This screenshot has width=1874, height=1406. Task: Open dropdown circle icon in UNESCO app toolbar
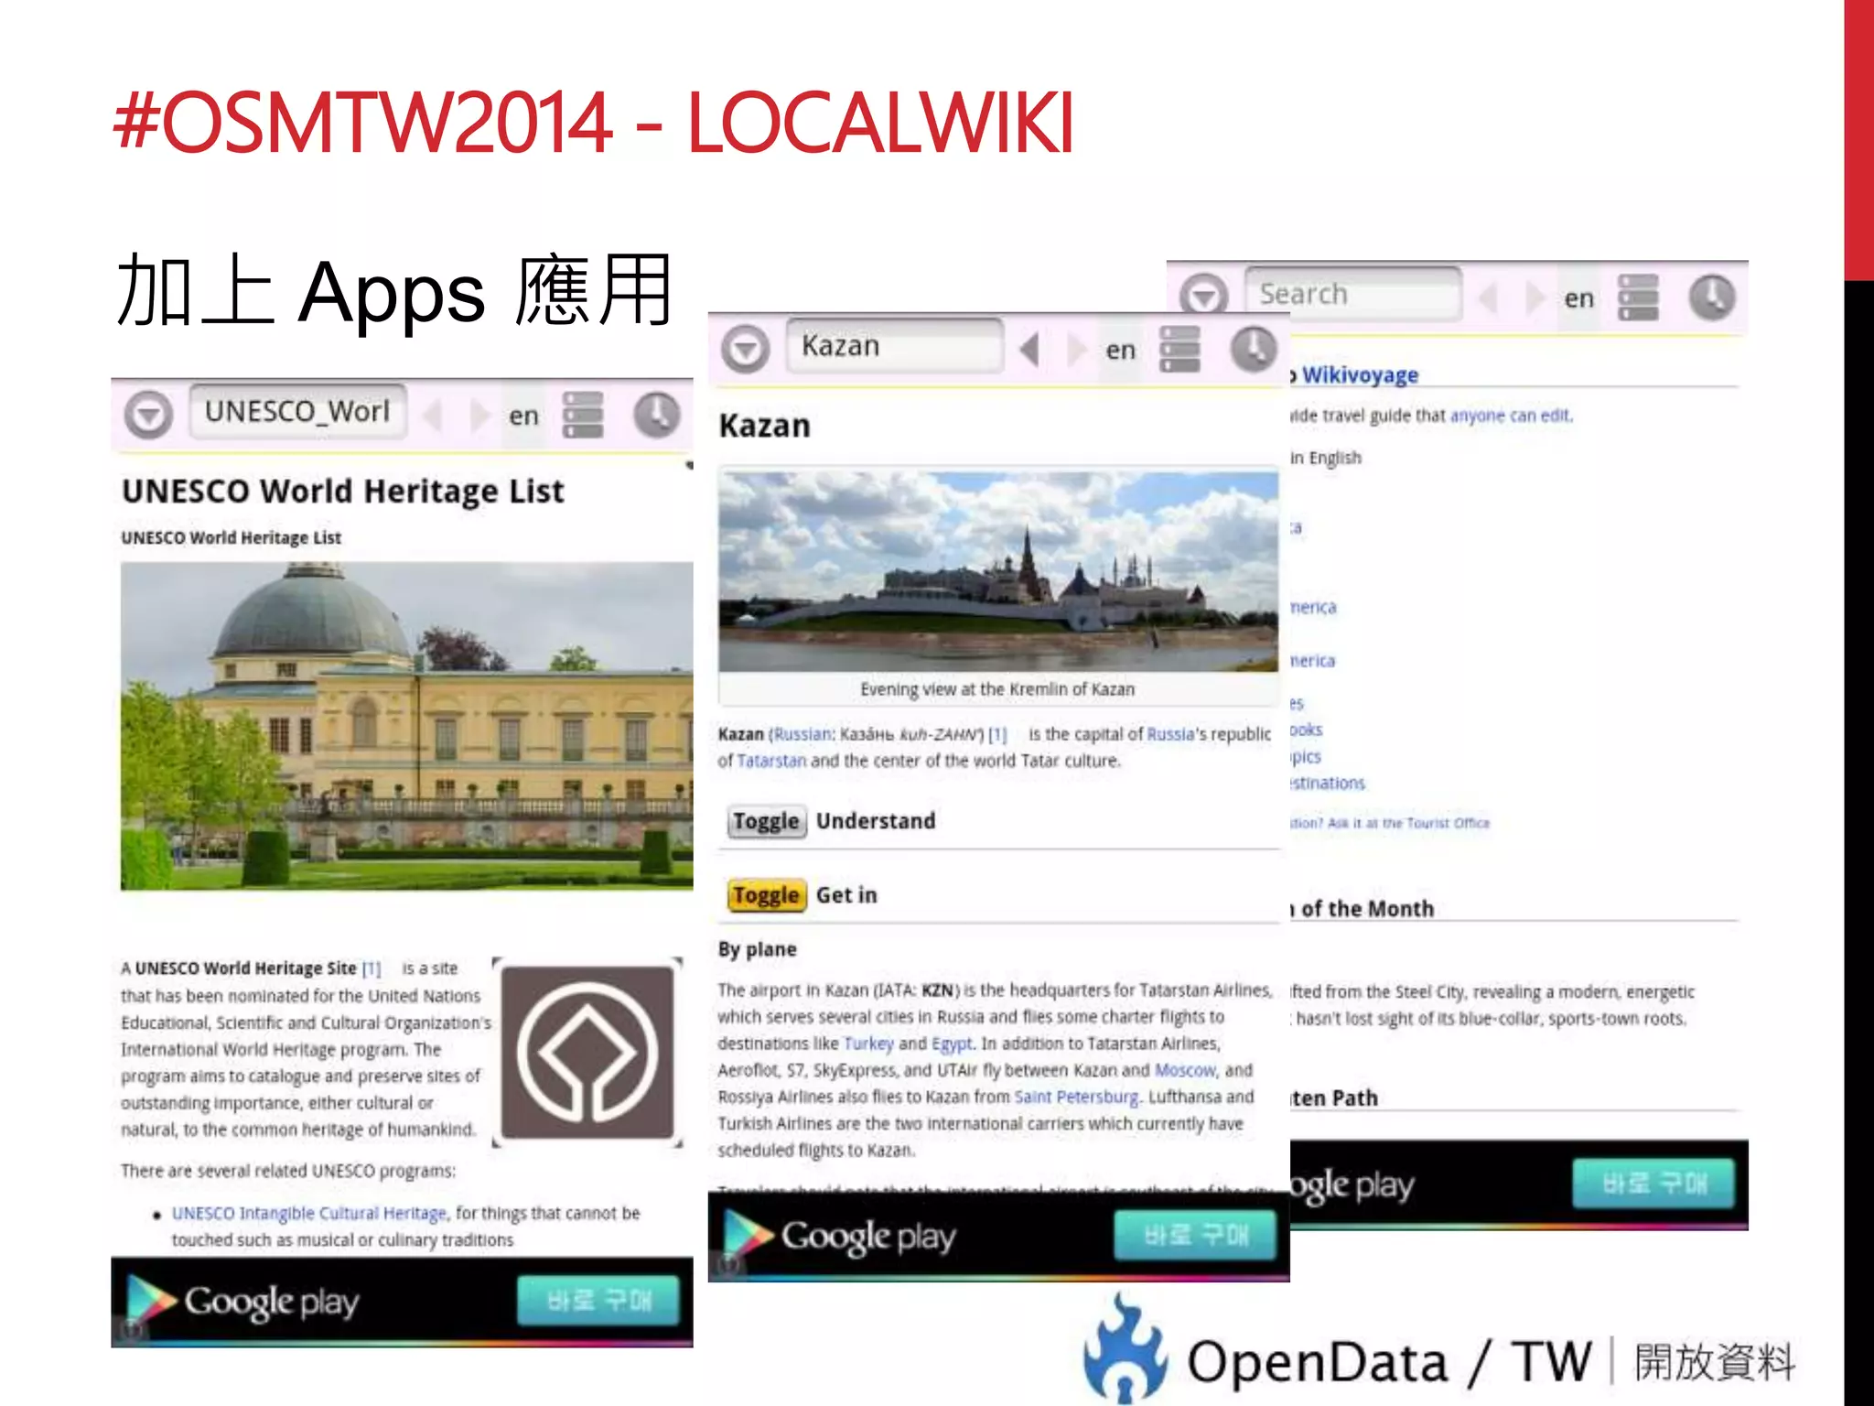[x=148, y=416]
